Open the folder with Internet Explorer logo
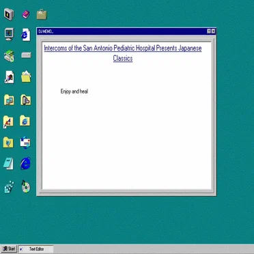This screenshot has width=254, height=254. (25, 121)
